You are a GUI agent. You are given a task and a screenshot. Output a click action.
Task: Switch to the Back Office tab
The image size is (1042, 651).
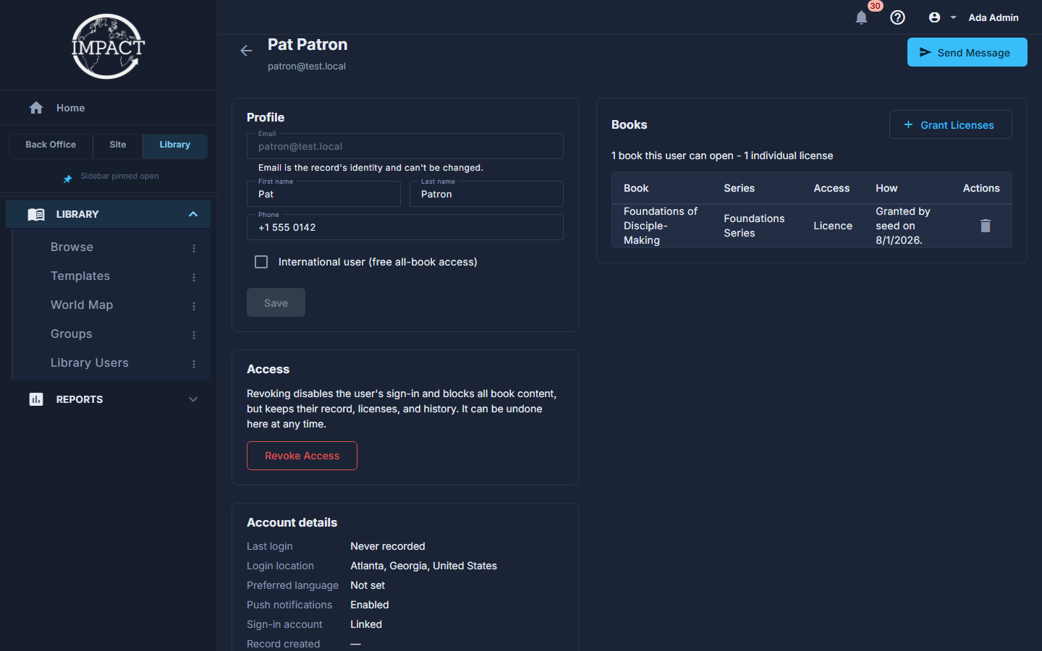(51, 145)
